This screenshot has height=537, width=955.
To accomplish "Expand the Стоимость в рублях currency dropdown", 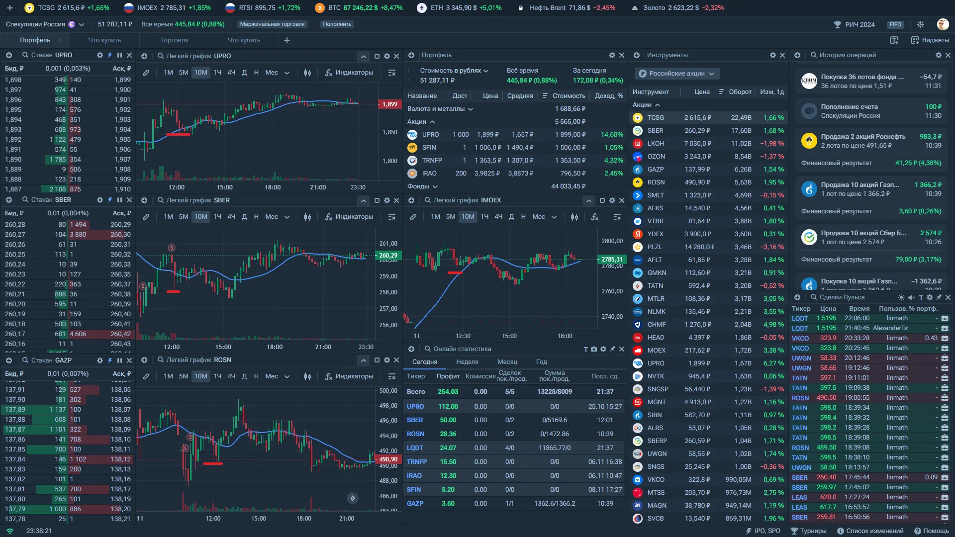I will pos(454,71).
